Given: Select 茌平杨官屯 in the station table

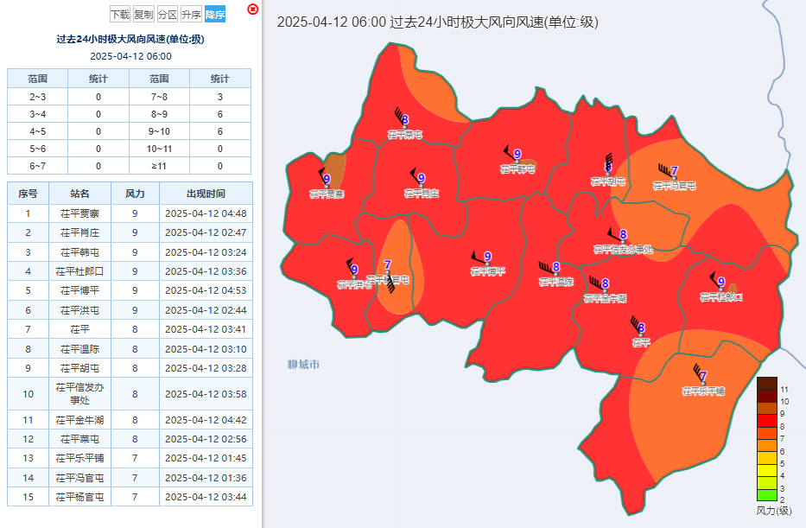Looking at the screenshot, I should point(79,497).
